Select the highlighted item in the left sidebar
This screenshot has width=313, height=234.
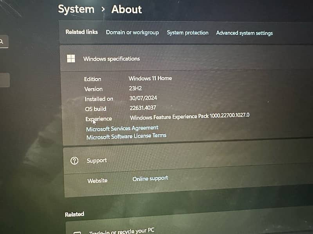click(5, 80)
